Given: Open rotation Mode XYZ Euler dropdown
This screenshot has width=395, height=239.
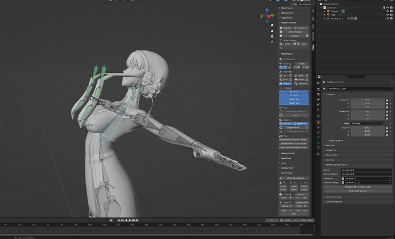Looking at the screenshot, I should coord(368,123).
